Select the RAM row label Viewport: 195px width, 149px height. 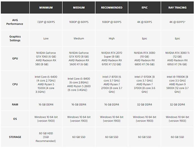point(15,105)
